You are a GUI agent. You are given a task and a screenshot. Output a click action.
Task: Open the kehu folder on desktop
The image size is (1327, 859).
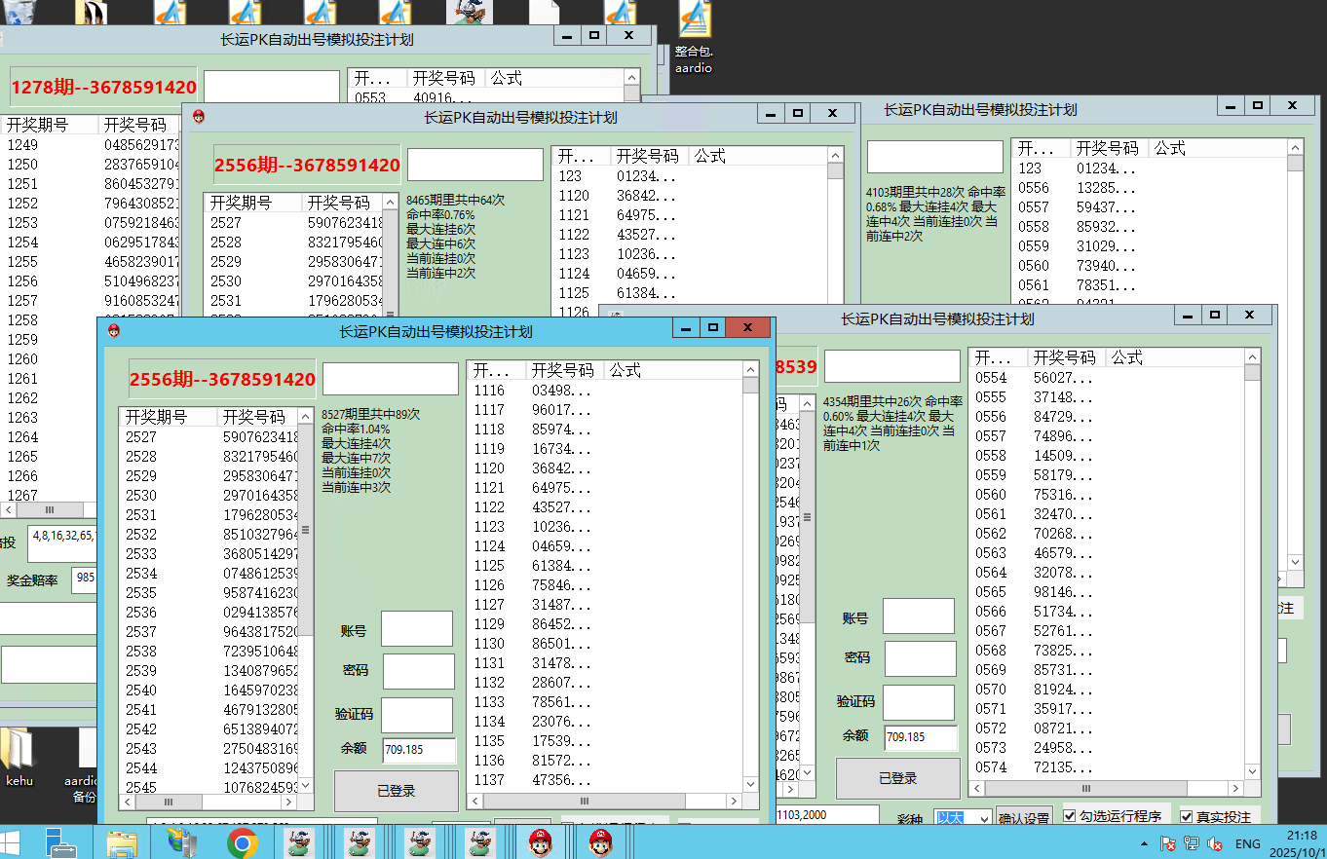[x=19, y=756]
